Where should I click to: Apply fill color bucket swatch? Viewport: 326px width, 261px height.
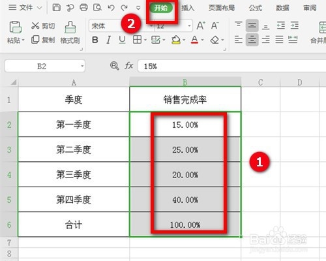pyautogui.click(x=176, y=40)
